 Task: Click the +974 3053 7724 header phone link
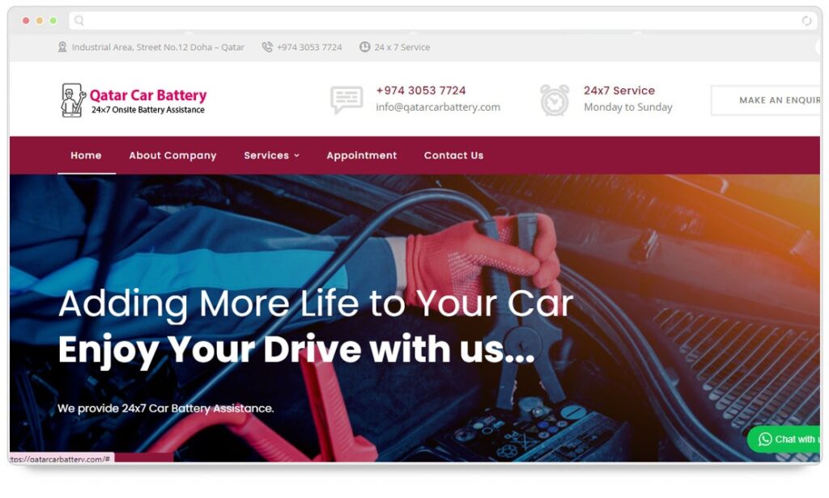421,91
